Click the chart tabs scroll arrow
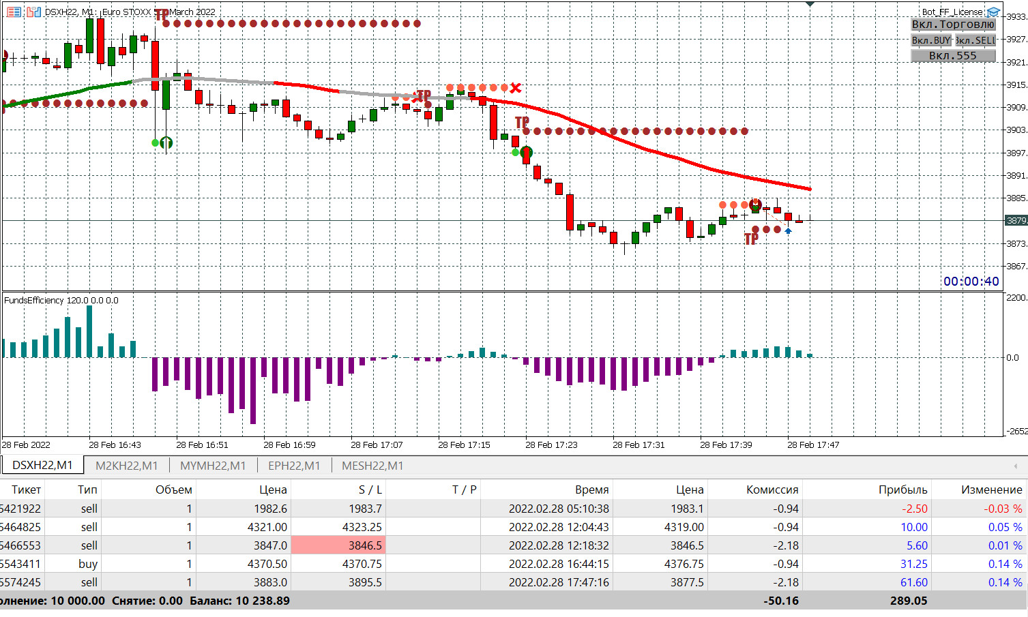 pyautogui.click(x=1016, y=466)
